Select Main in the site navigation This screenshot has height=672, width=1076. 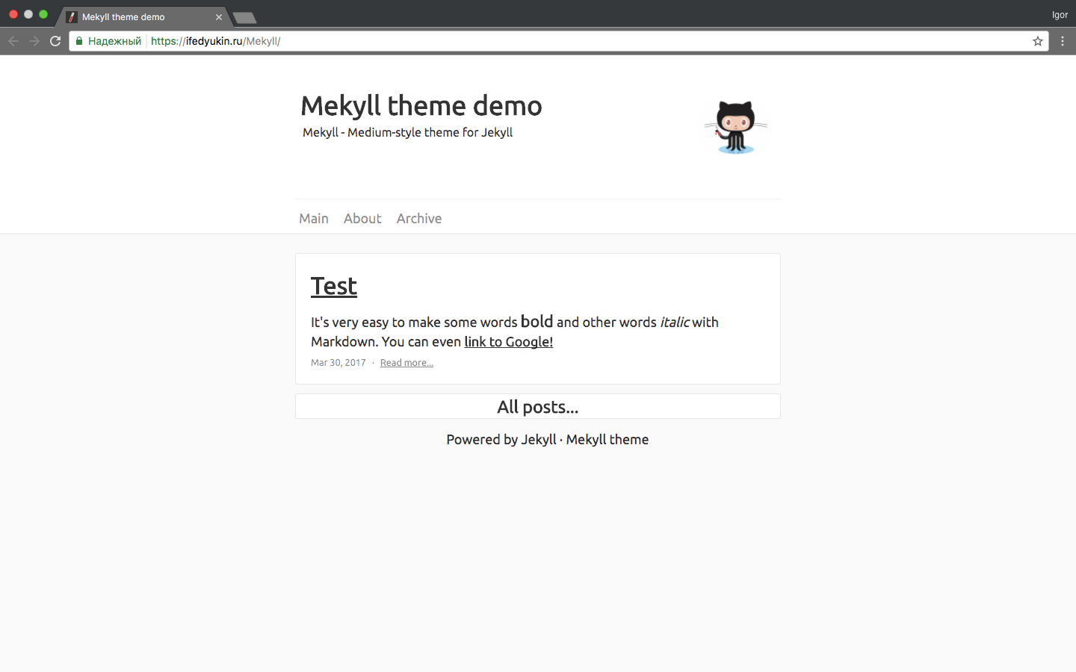pyautogui.click(x=313, y=218)
